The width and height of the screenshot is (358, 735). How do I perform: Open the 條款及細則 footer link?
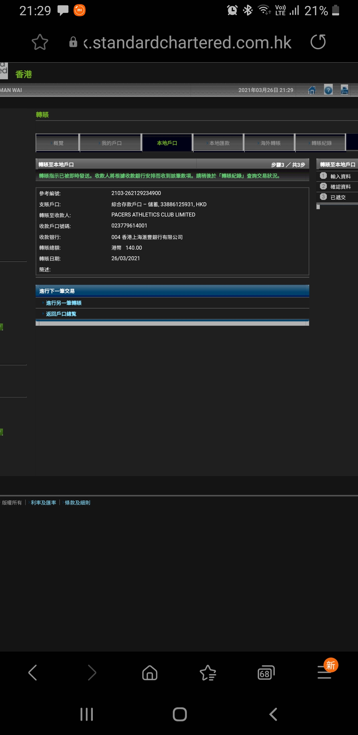[78, 503]
